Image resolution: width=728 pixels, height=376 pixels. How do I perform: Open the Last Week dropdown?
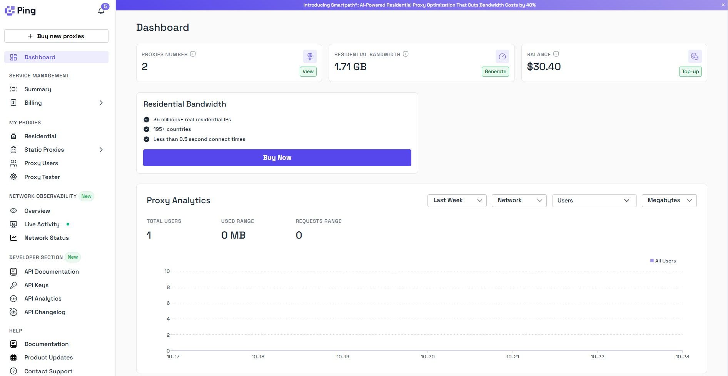coord(457,200)
